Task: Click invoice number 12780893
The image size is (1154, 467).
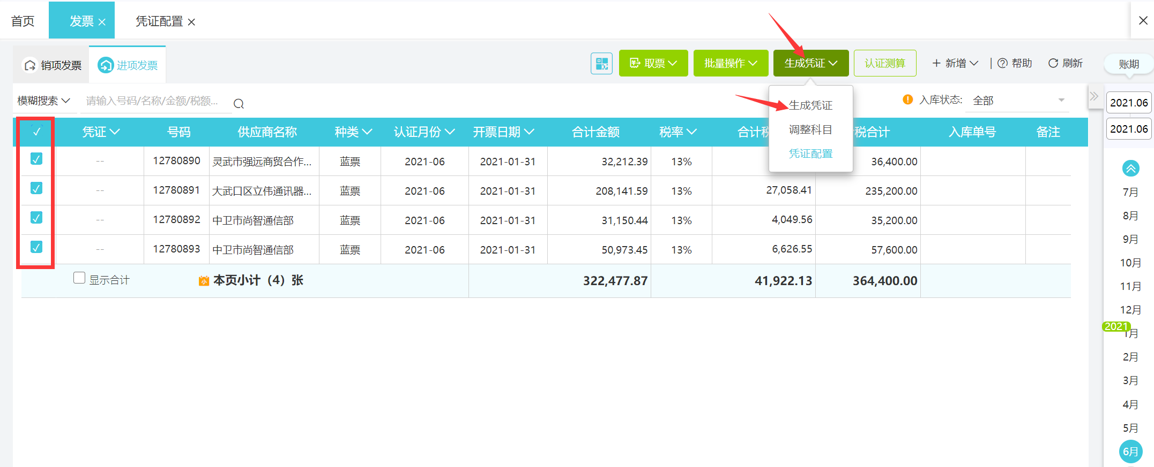Action: pyautogui.click(x=176, y=249)
